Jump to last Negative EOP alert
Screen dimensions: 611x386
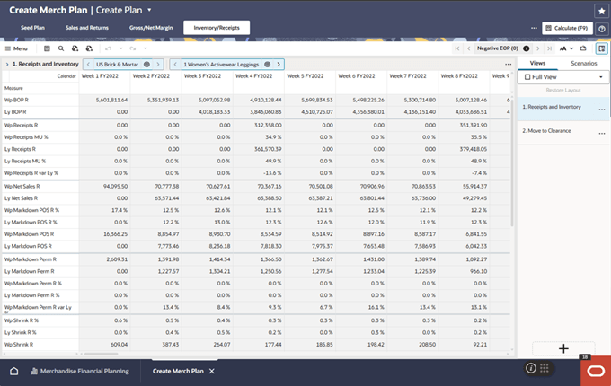pos(549,48)
